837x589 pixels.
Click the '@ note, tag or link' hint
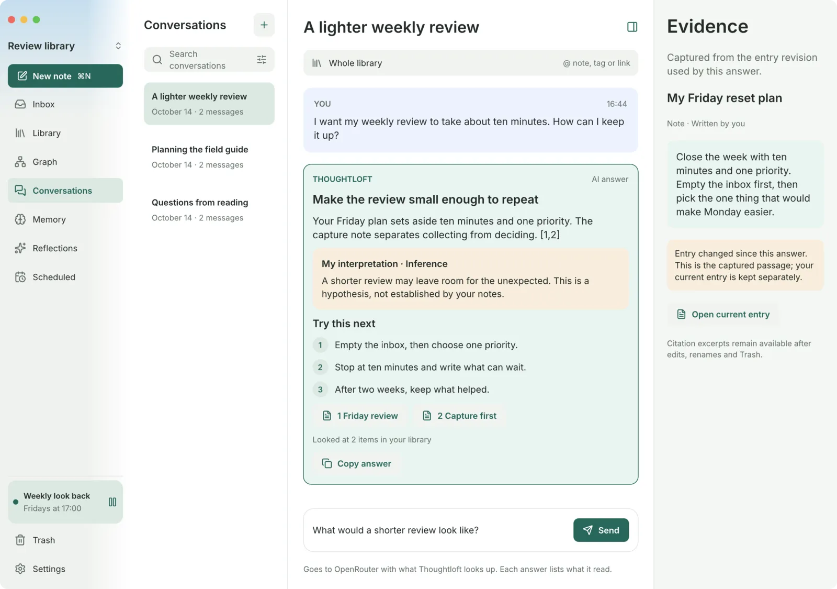point(596,63)
